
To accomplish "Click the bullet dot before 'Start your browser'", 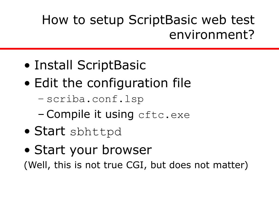I will [27, 150].
